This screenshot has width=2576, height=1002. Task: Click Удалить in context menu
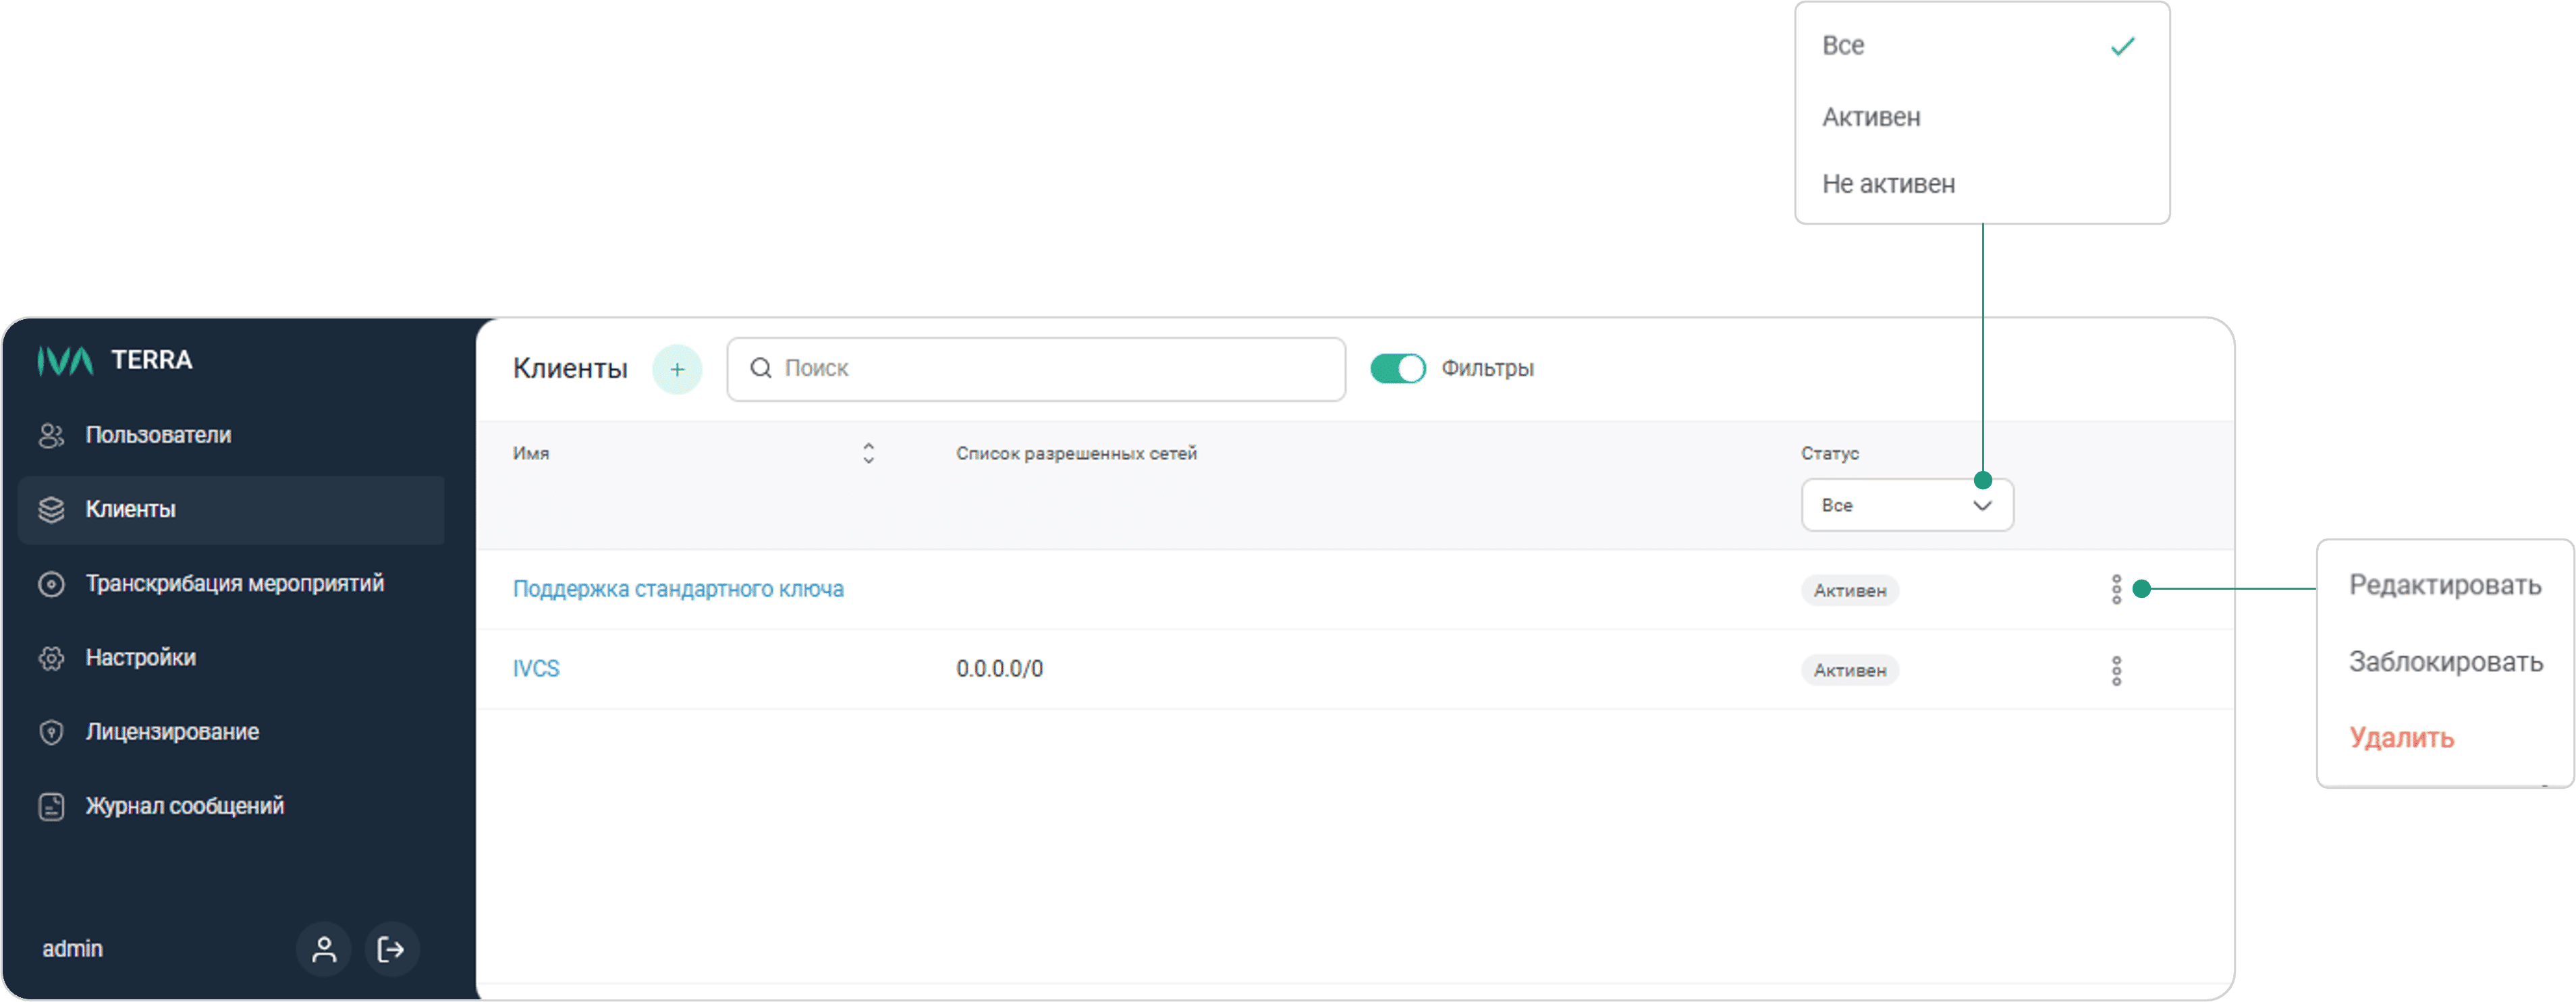pyautogui.click(x=2401, y=738)
